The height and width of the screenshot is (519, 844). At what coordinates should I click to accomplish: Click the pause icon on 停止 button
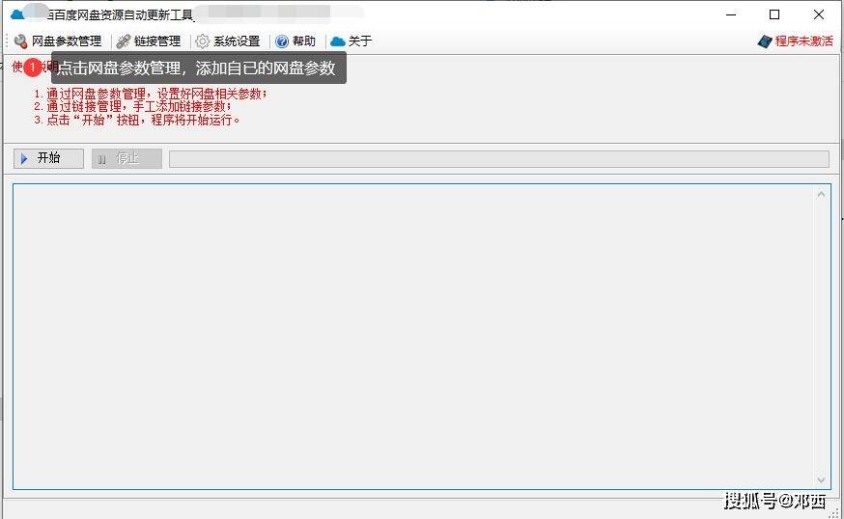101,159
